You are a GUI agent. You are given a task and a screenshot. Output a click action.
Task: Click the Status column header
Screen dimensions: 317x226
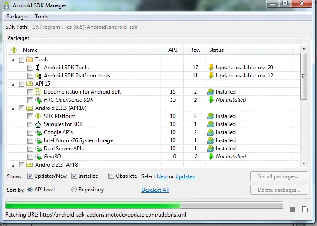pos(249,50)
